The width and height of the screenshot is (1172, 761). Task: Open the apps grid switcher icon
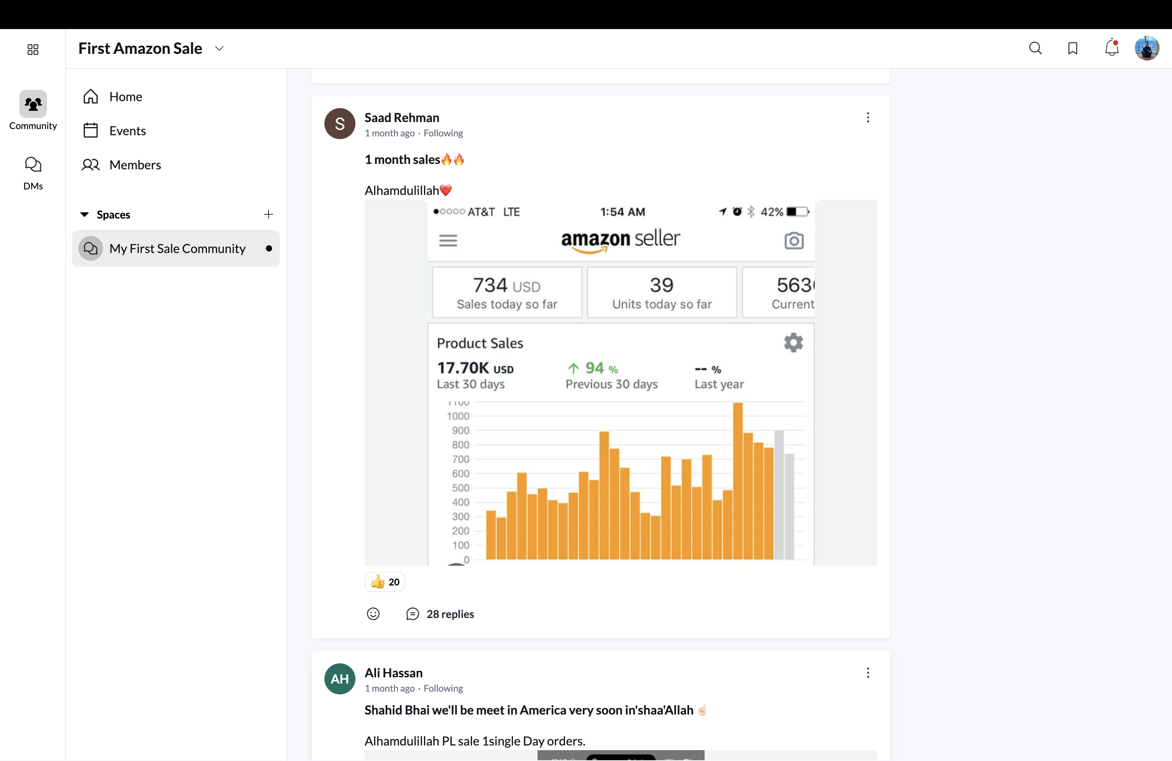(33, 49)
